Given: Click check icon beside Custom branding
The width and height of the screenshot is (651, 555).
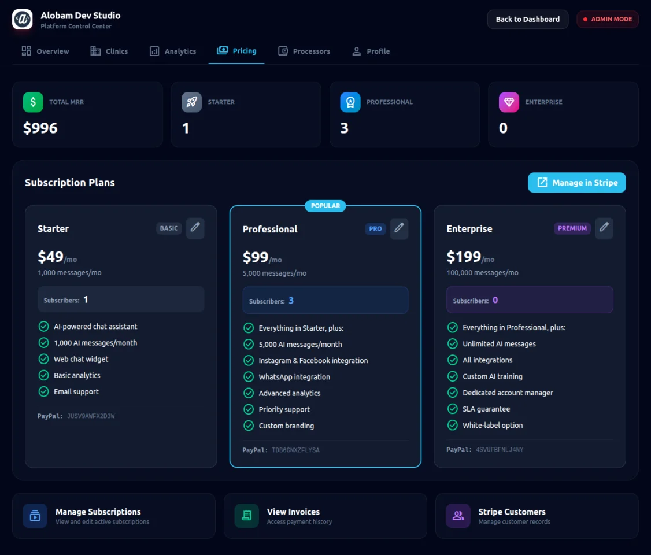Looking at the screenshot, I should pos(249,425).
